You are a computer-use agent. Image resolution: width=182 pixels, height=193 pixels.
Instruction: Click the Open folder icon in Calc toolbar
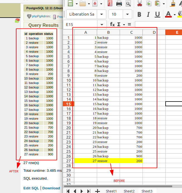(x=83, y=3)
